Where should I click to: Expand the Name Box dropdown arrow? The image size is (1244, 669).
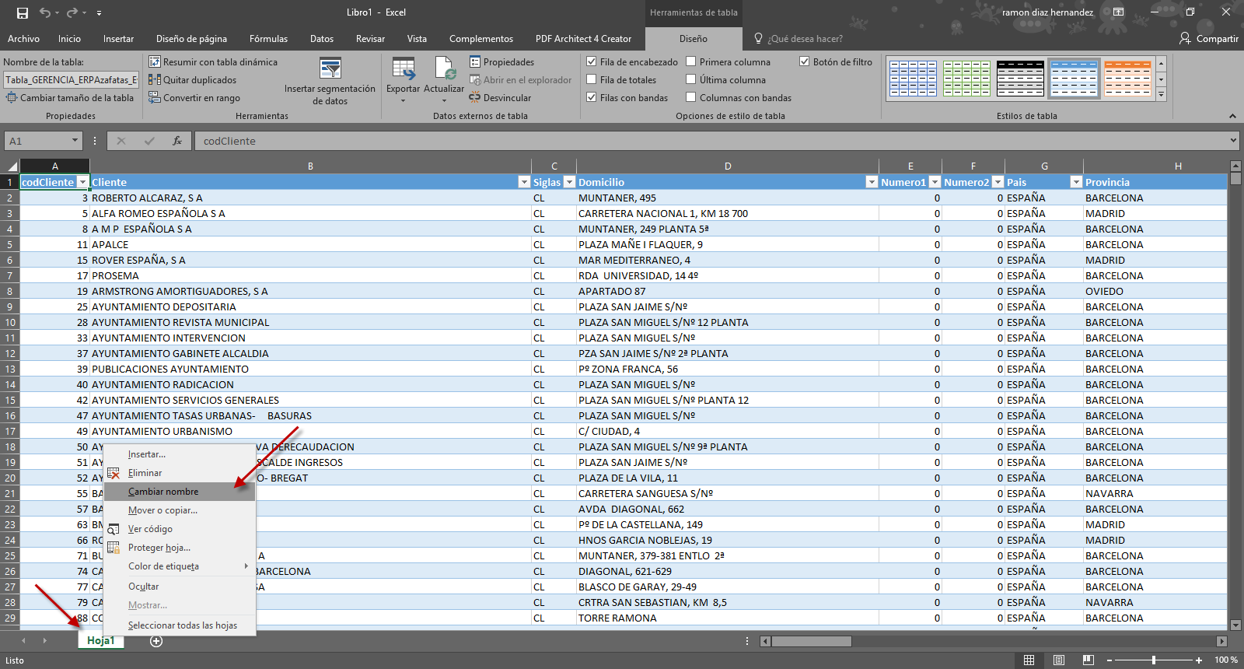point(75,141)
